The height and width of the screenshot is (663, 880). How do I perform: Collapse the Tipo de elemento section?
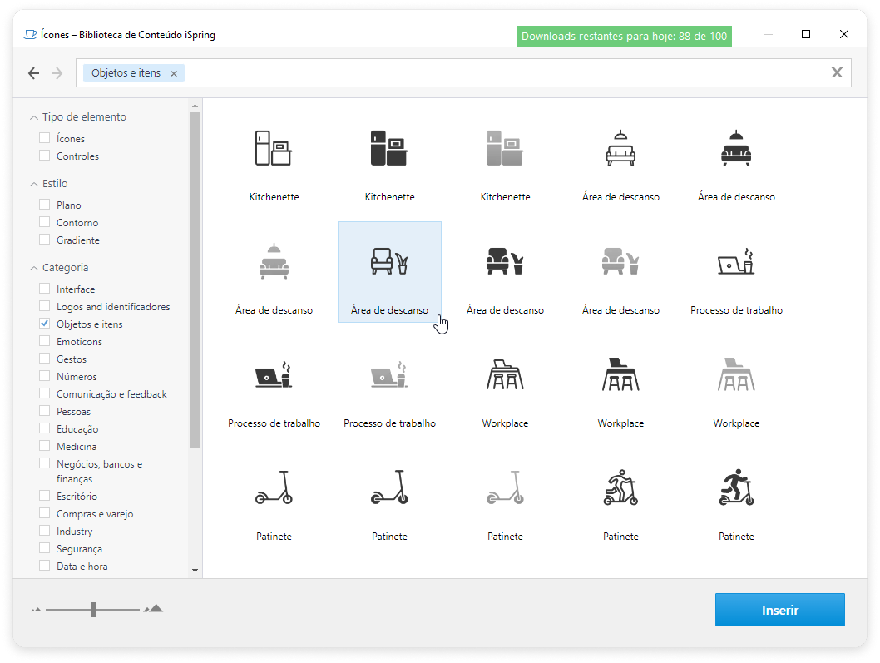(35, 118)
